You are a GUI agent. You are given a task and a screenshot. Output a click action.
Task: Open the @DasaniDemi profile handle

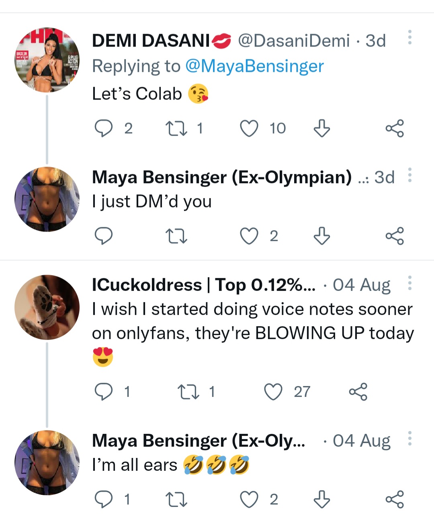[x=294, y=41]
